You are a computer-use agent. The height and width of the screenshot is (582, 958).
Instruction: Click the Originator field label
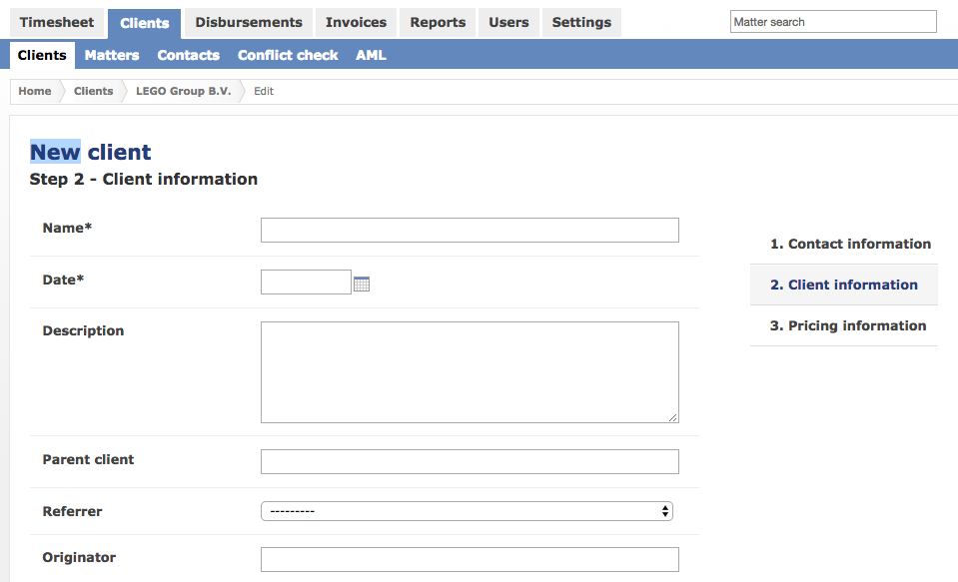coord(79,558)
